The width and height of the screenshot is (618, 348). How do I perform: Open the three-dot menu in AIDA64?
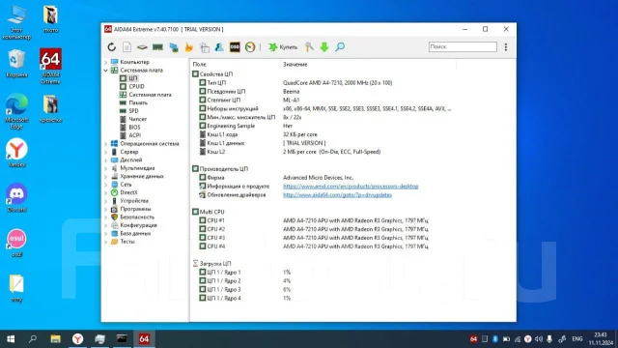(x=506, y=47)
